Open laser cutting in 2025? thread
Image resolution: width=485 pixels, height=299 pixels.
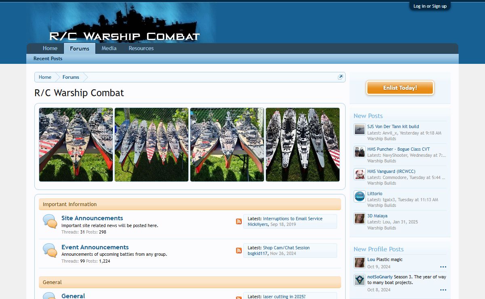pos(284,297)
